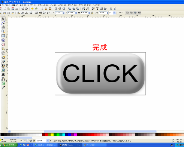Click the Open file folder icon

9,9
